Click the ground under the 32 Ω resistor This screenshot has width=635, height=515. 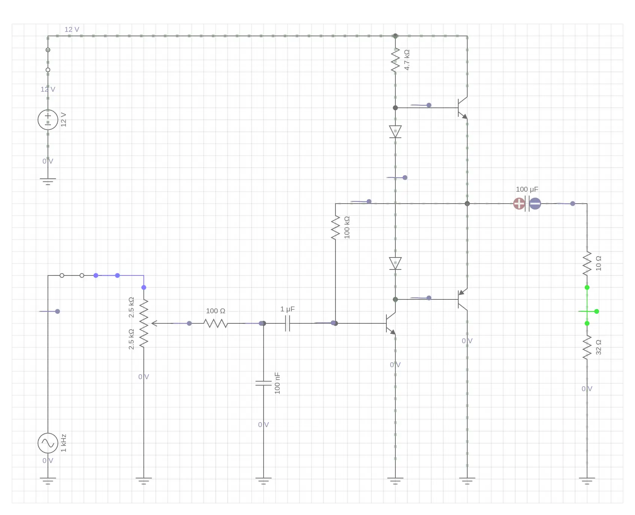pos(587,481)
